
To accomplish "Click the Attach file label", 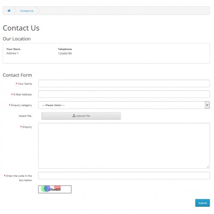I will (x=25, y=116).
